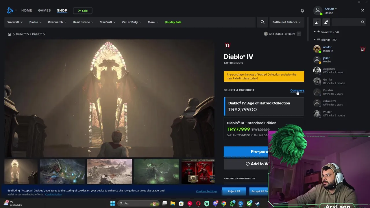Click the Sale button in top bar
Screen dimensions: 370x208
(83, 11)
